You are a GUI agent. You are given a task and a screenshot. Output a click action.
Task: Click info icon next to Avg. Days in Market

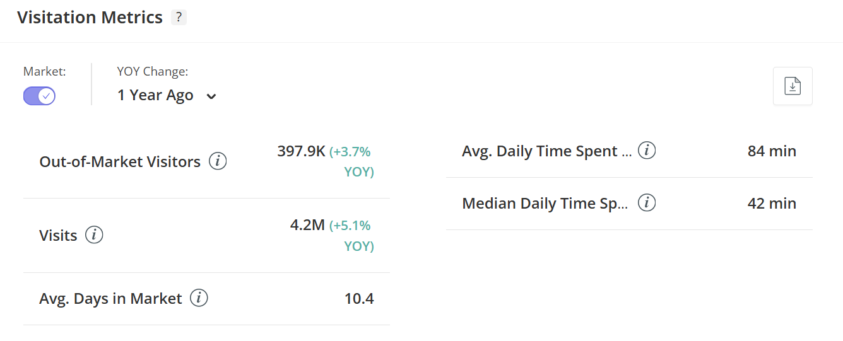coord(199,298)
